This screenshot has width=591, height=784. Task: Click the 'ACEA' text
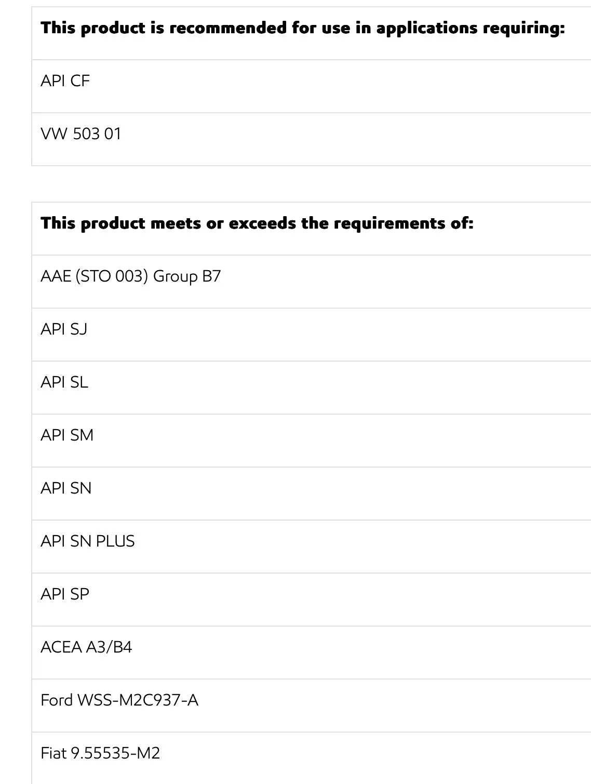tap(61, 647)
